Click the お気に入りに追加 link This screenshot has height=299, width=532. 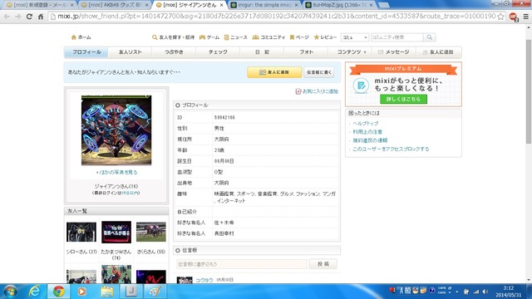pos(320,91)
